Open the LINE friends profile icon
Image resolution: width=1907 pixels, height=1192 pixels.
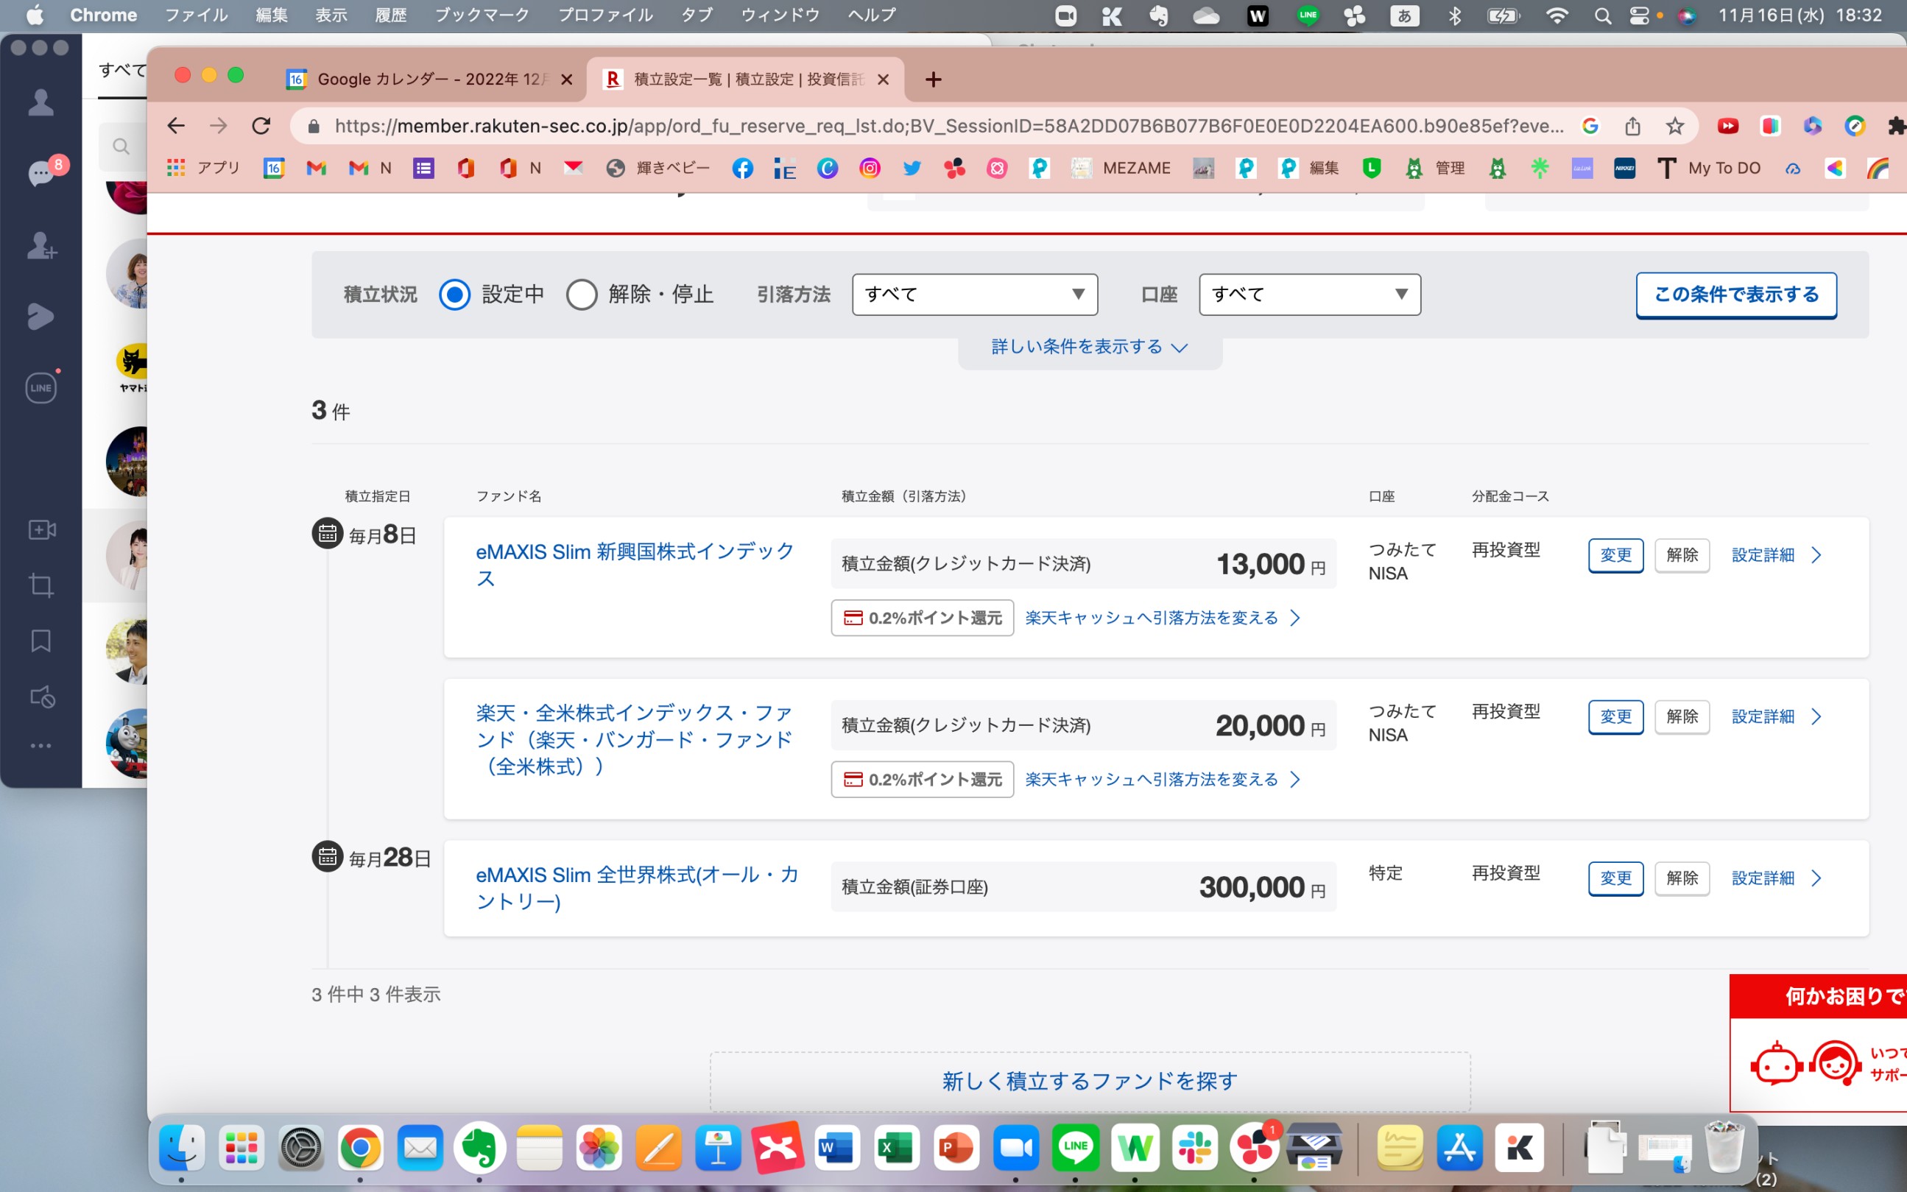(x=41, y=102)
